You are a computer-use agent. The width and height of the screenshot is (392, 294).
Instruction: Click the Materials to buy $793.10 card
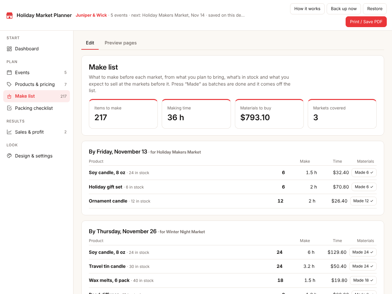(269, 114)
